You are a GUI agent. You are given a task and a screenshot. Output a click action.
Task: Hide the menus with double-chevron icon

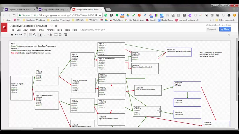pyautogui.click(x=229, y=35)
